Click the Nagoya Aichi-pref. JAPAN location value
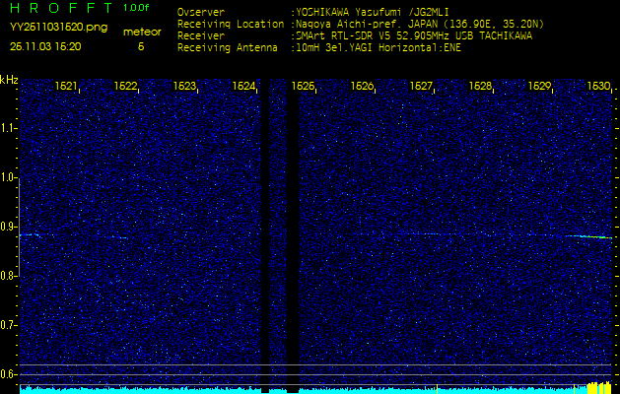 point(418,25)
